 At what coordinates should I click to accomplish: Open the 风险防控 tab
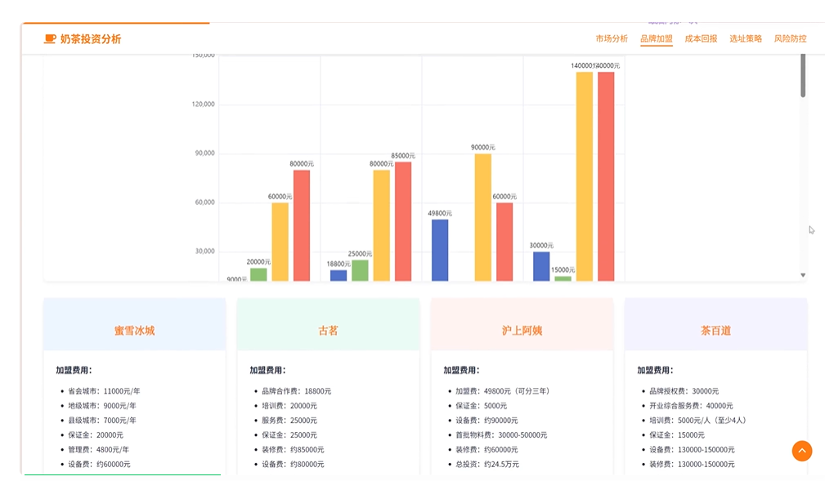791,39
